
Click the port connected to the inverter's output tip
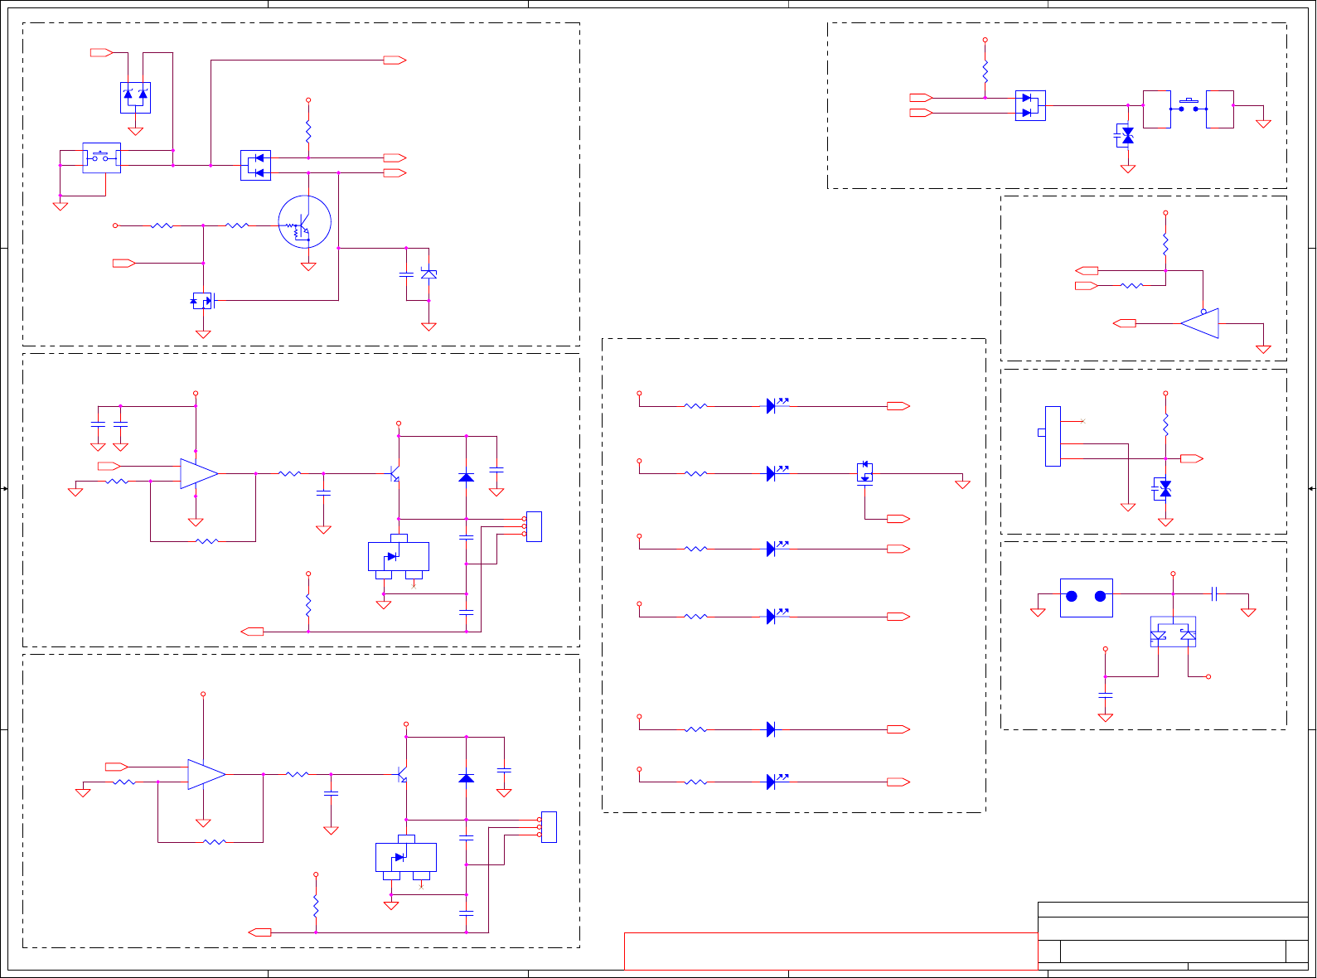[x=1125, y=323]
